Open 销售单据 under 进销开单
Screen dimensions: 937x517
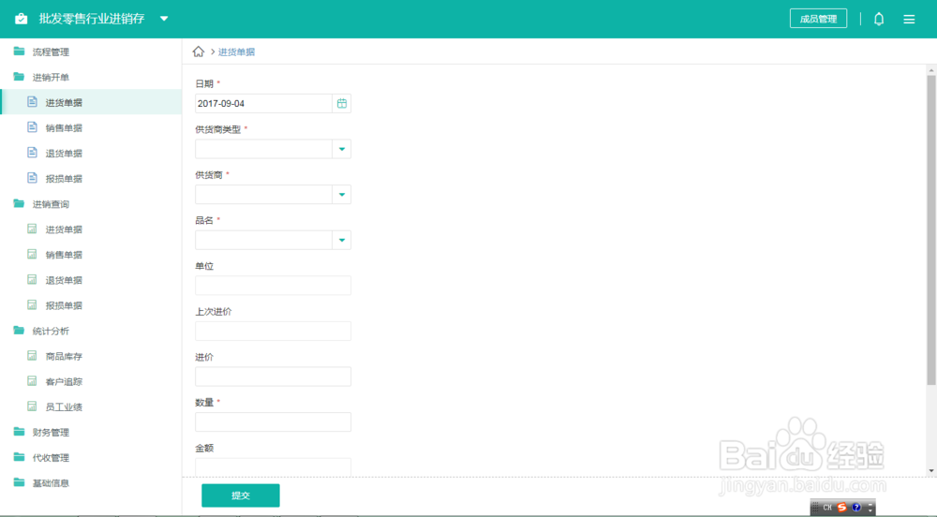pyautogui.click(x=91, y=127)
